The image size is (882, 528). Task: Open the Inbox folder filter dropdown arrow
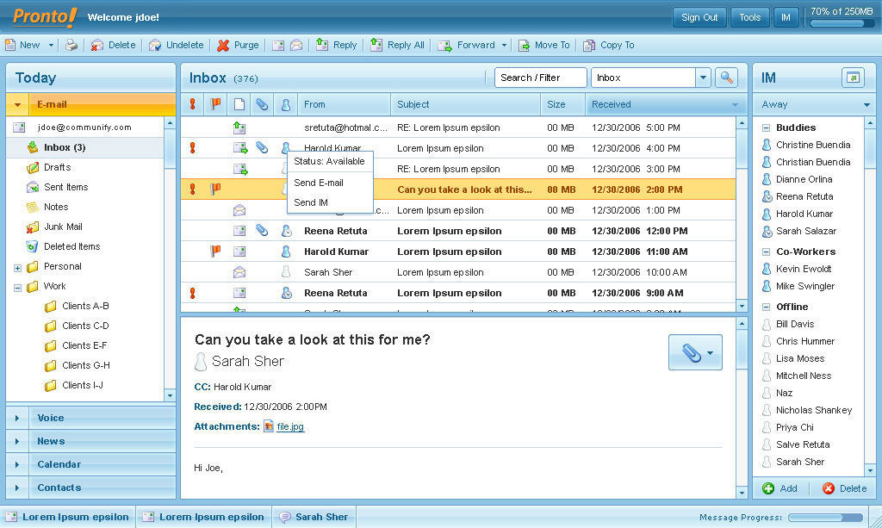click(703, 78)
